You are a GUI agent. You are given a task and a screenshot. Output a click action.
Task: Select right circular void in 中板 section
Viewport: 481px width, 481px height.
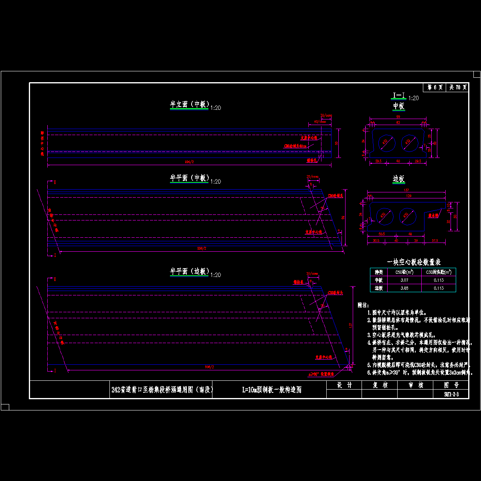tap(409, 143)
